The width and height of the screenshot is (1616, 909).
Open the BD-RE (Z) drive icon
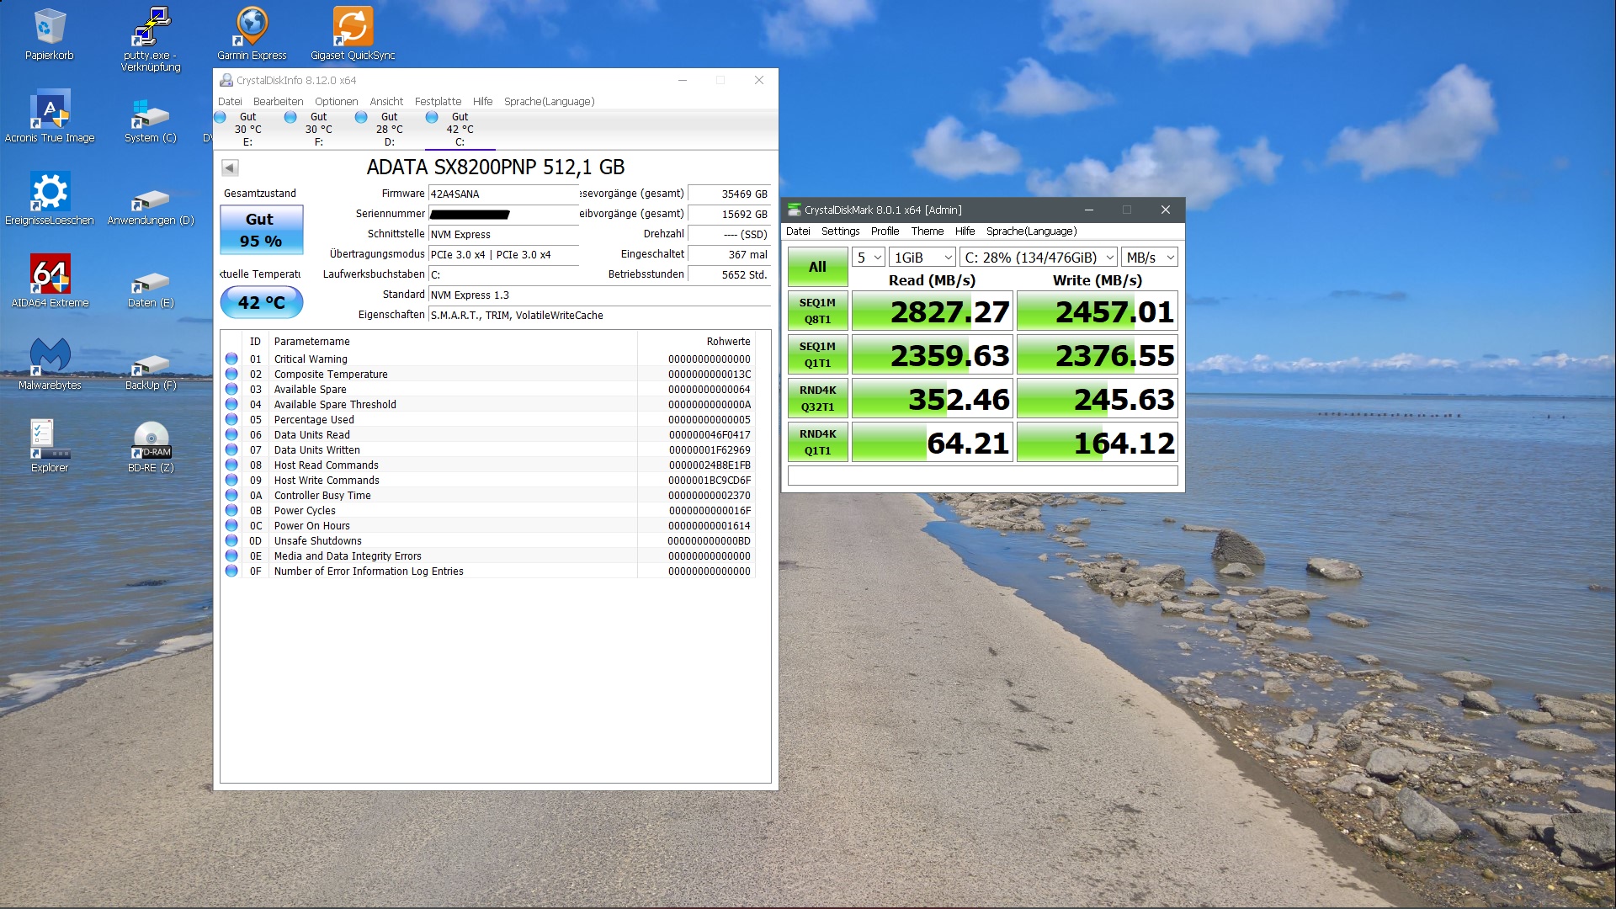(151, 445)
